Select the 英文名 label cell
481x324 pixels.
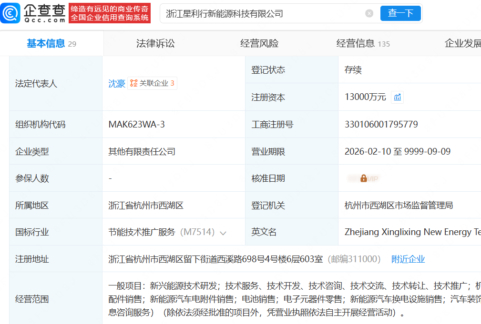pos(292,232)
